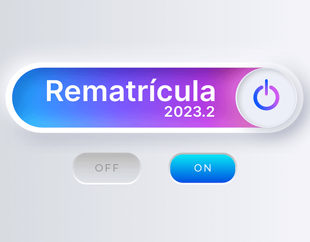Viewport: 310px width, 242px height.
Task: Click the ON text inside blue pill
Action: coord(203,168)
